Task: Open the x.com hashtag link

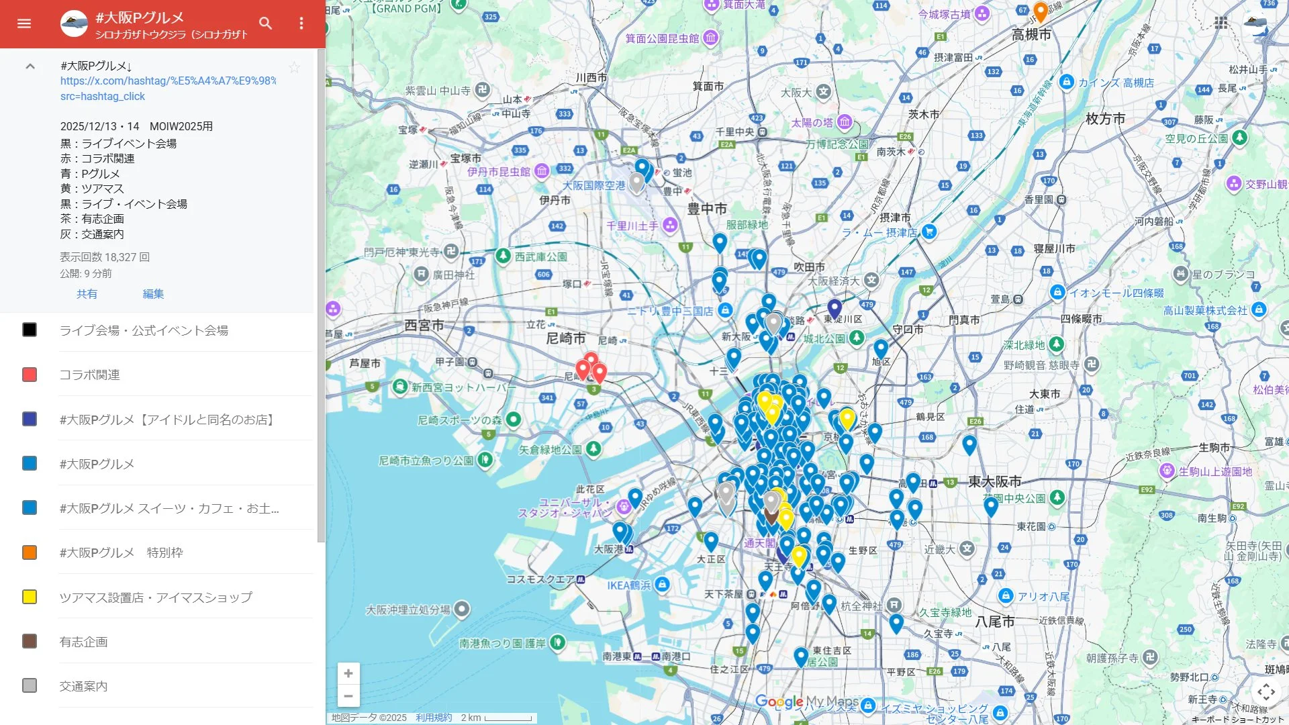Action: pos(168,81)
